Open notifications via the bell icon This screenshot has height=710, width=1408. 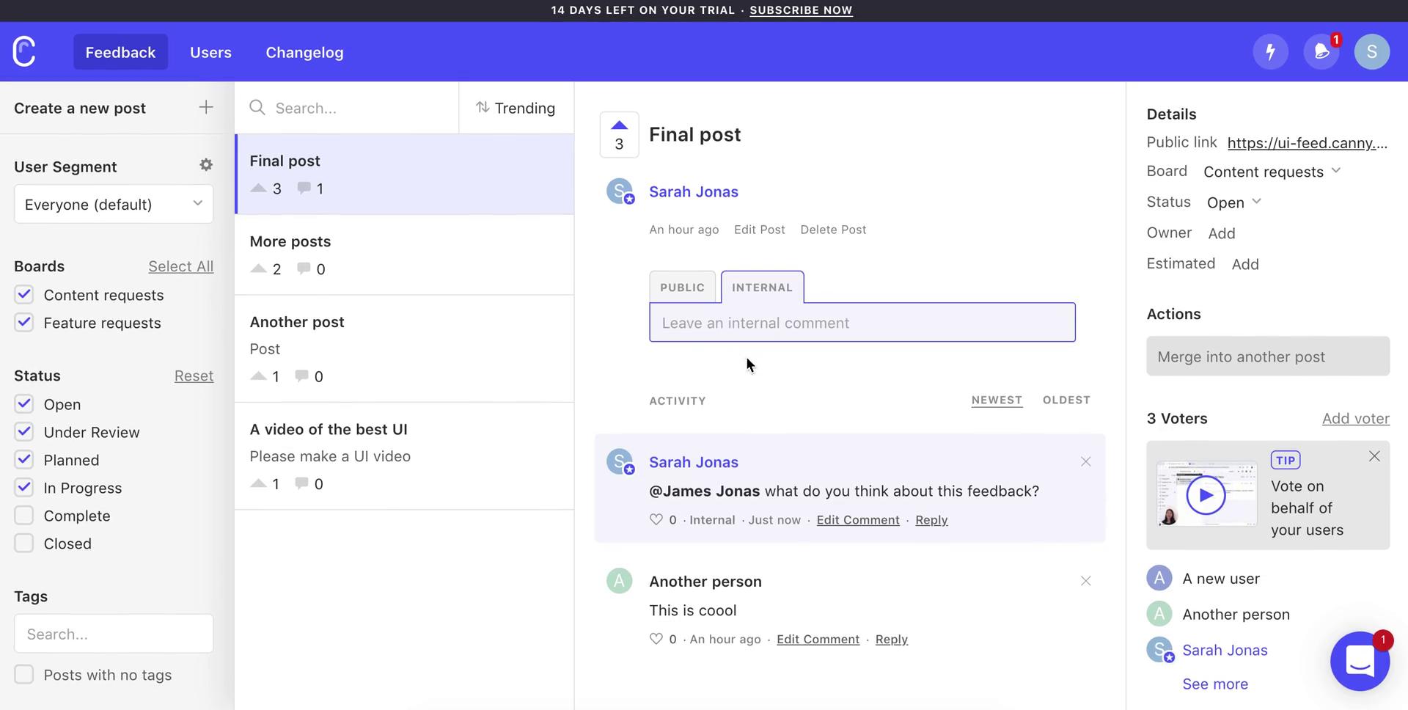1321,51
